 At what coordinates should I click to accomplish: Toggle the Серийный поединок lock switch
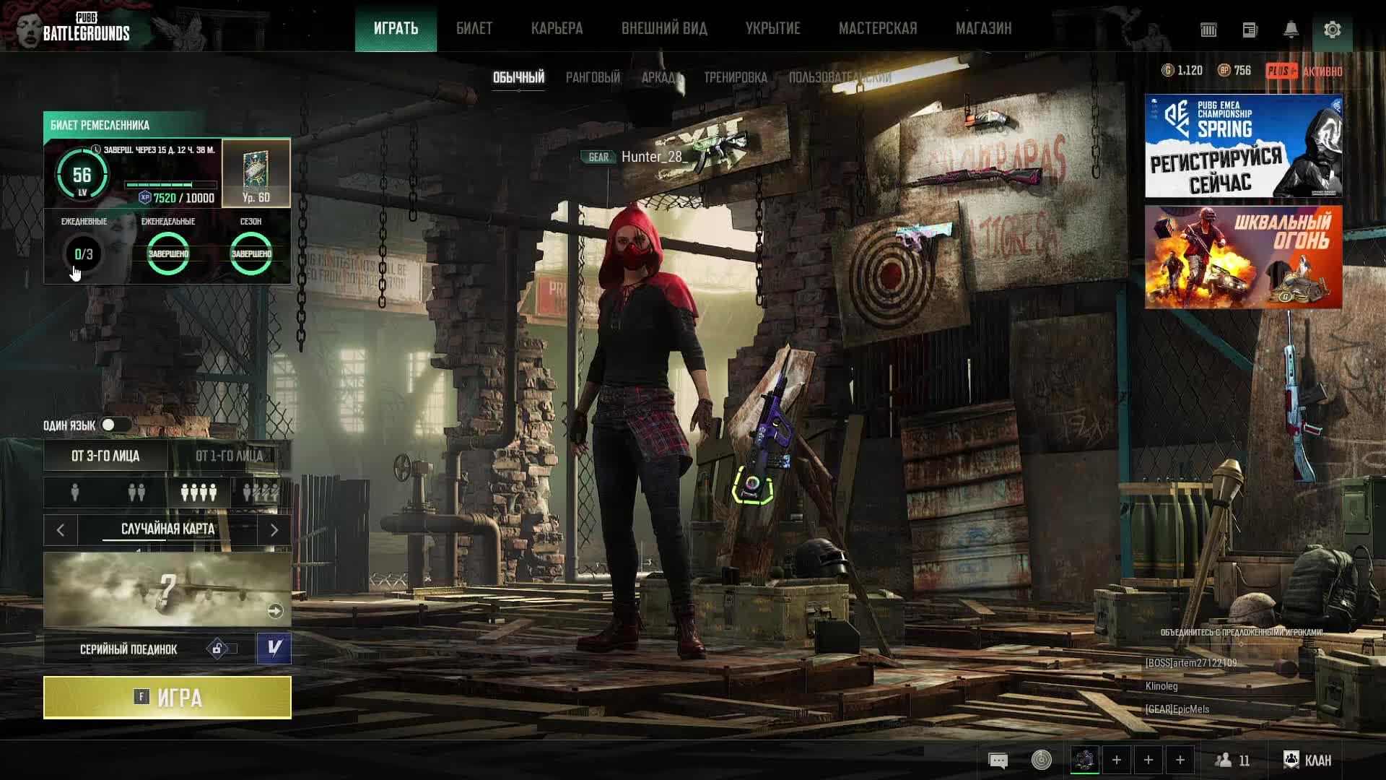(x=220, y=649)
